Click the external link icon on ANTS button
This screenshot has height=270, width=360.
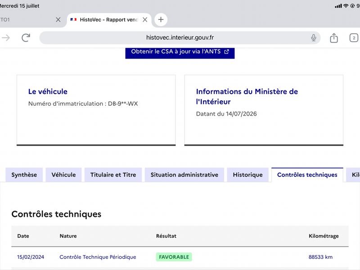(x=227, y=52)
